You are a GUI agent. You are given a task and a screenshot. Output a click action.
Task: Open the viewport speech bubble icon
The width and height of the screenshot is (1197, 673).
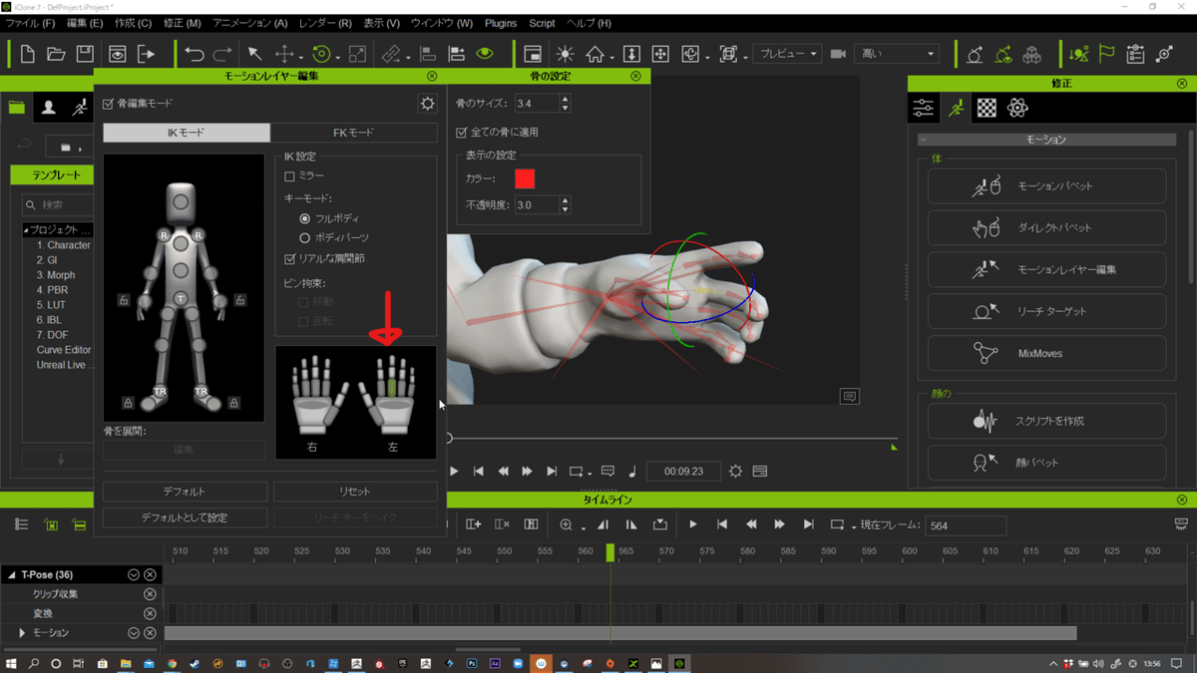tap(849, 396)
